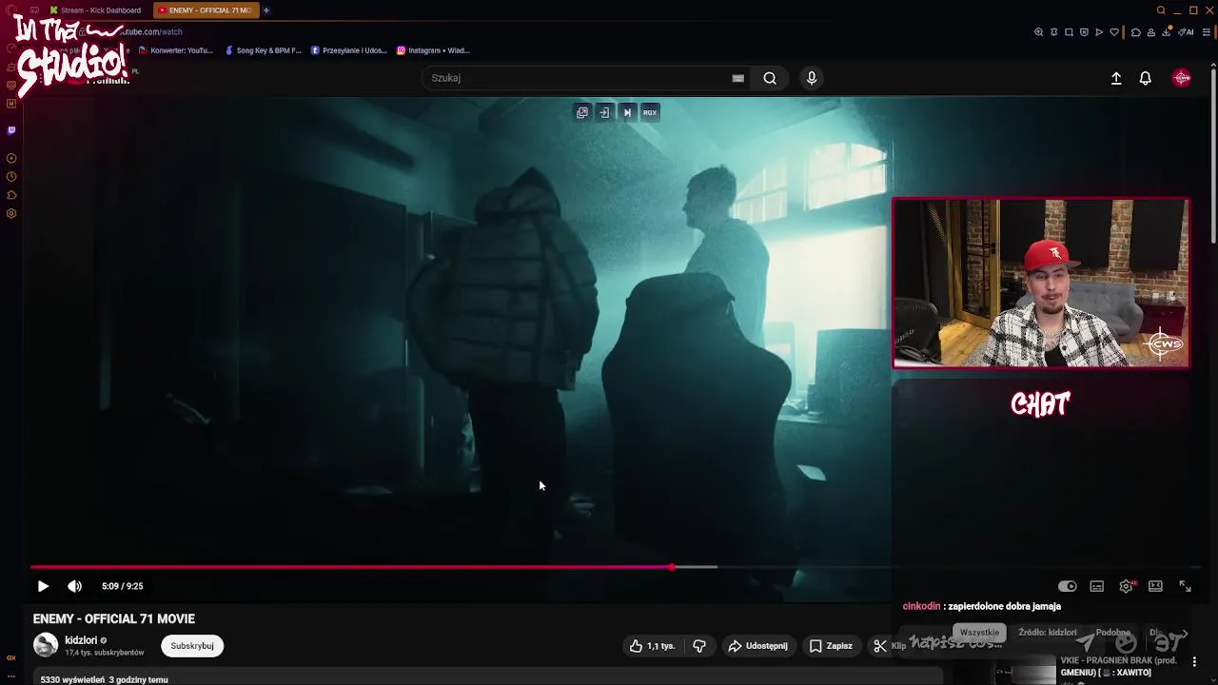Open Przesyłanie i Udos... bookmark
Image resolution: width=1218 pixels, height=685 pixels.
(349, 50)
